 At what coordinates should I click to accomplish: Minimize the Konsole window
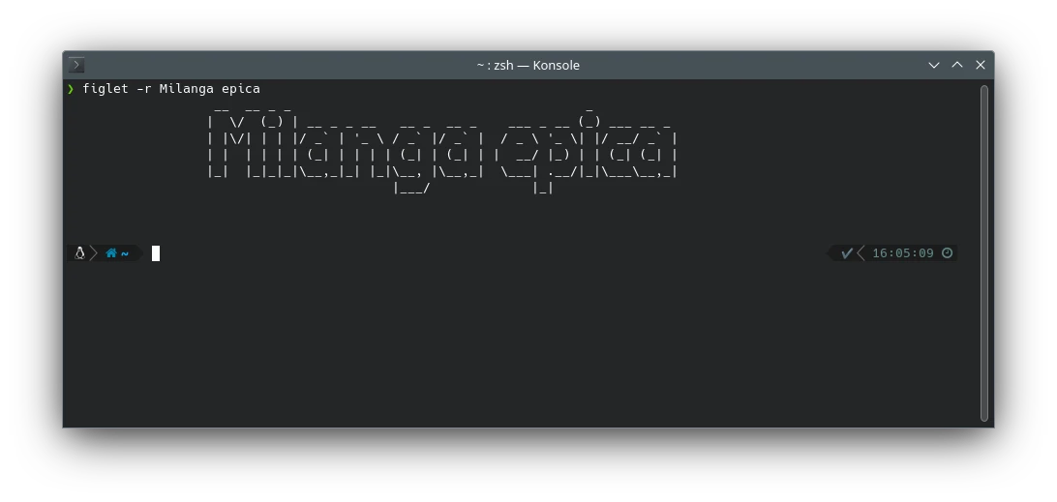(x=934, y=65)
